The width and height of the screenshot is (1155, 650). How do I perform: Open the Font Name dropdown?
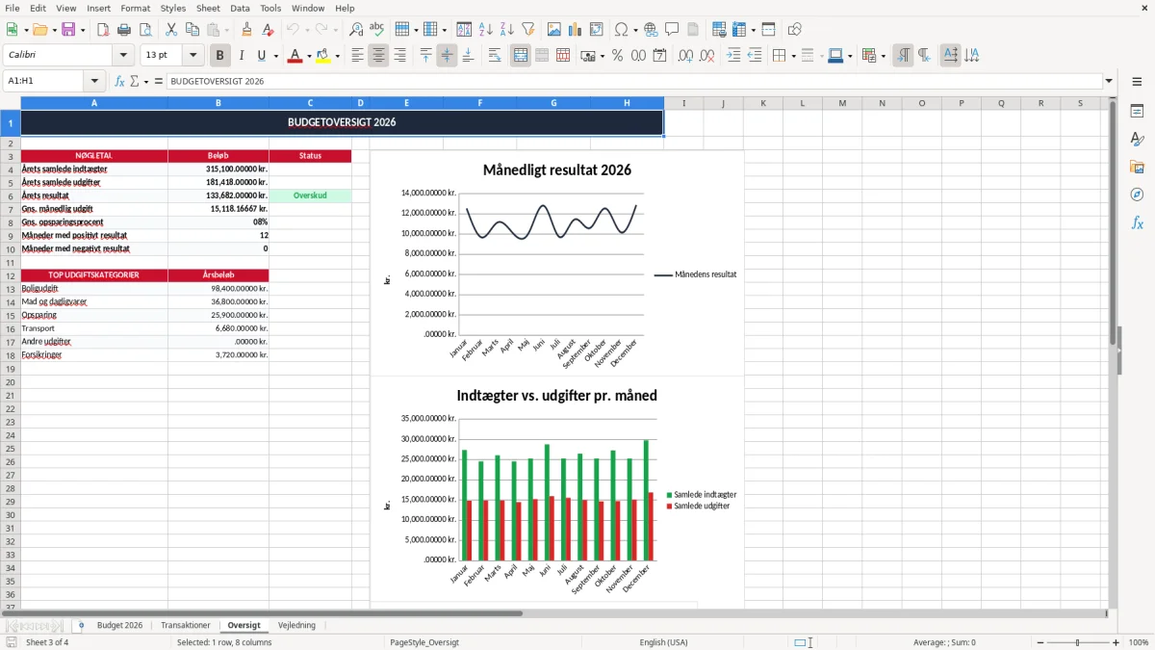(123, 56)
